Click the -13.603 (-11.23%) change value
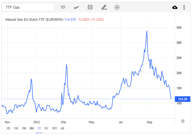The height and width of the screenshot is (135, 192). 91,20
